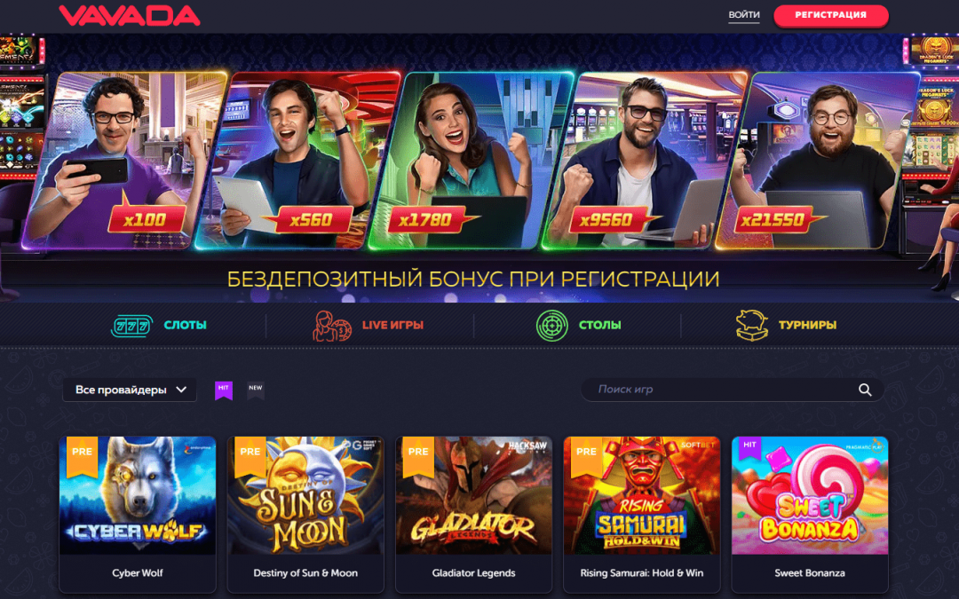Click the yellow piggy bank tournaments icon

pos(752,325)
